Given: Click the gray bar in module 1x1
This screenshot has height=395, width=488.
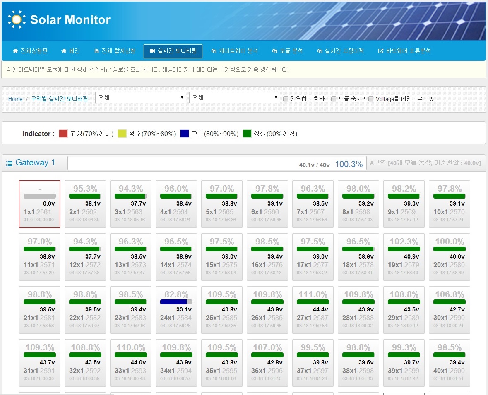Looking at the screenshot, I should pyautogui.click(x=39, y=196).
